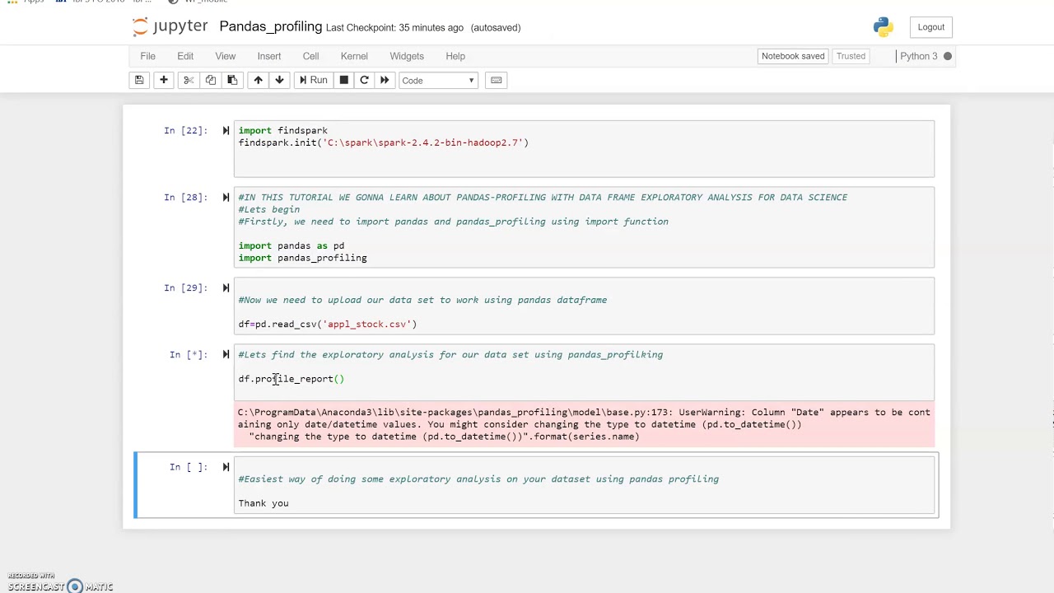Click the Python 3 kernel name
Image resolution: width=1054 pixels, height=593 pixels.
pyautogui.click(x=918, y=56)
